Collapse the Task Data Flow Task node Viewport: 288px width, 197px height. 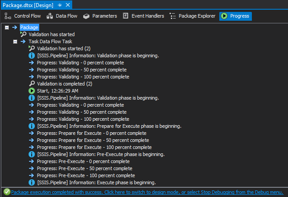[15, 42]
